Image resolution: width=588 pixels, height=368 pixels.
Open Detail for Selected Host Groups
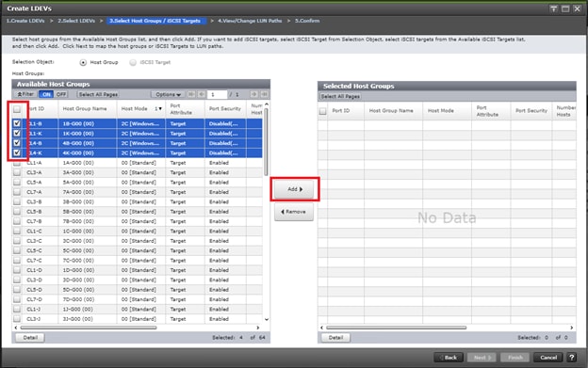(x=335, y=338)
